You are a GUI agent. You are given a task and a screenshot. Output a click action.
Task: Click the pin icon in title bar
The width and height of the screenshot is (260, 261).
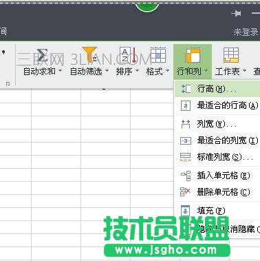click(236, 14)
